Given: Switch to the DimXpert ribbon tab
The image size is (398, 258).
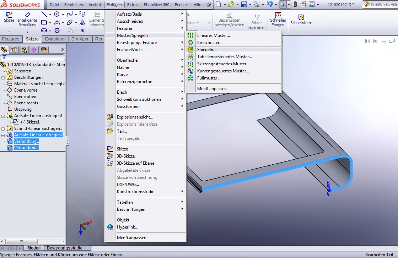Looking at the screenshot, I should coord(80,39).
